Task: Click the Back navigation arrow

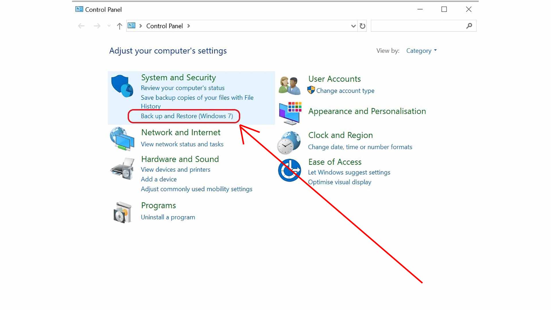Action: (x=81, y=26)
